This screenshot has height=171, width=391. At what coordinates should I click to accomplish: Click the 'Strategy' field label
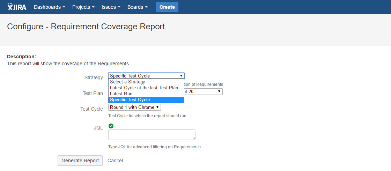(x=94, y=77)
